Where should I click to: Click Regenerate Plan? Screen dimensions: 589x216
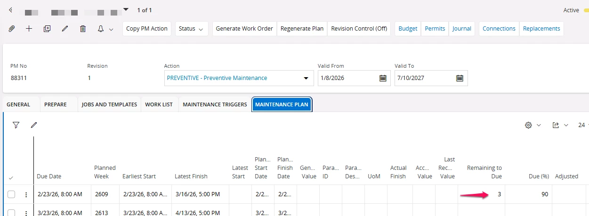(x=302, y=29)
